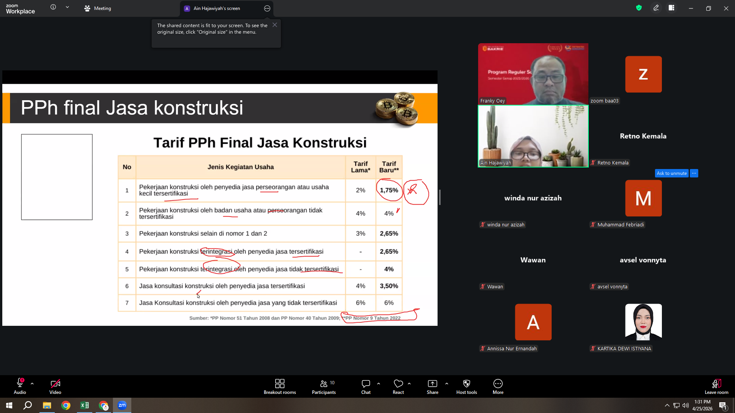
Task: Select Franky Oey's video tile
Action: tap(533, 74)
